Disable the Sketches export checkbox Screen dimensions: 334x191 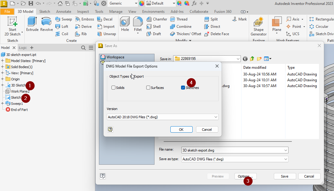pyautogui.click(x=183, y=87)
